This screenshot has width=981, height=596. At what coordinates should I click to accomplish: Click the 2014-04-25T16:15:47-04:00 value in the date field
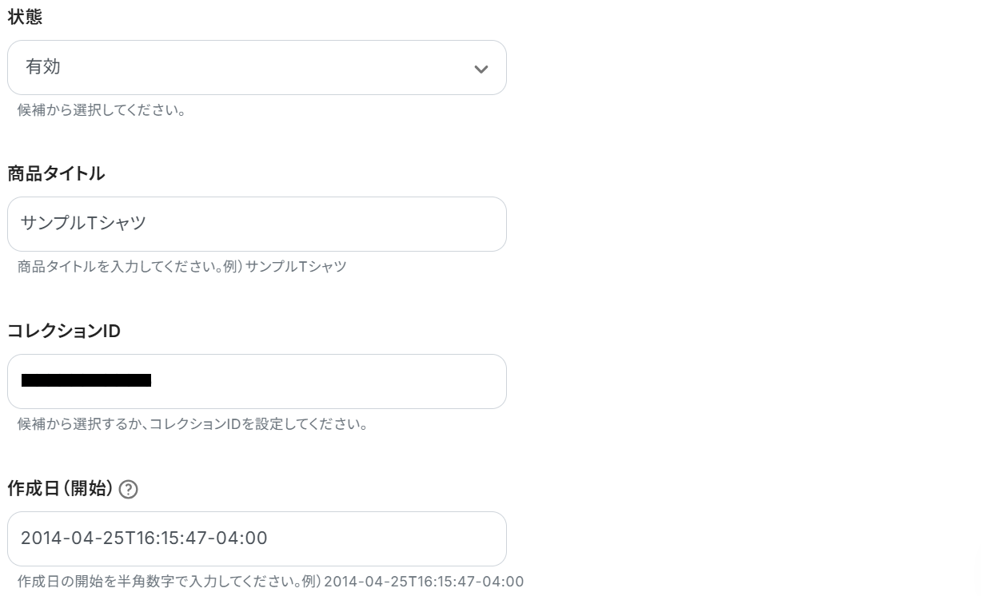[x=144, y=538]
